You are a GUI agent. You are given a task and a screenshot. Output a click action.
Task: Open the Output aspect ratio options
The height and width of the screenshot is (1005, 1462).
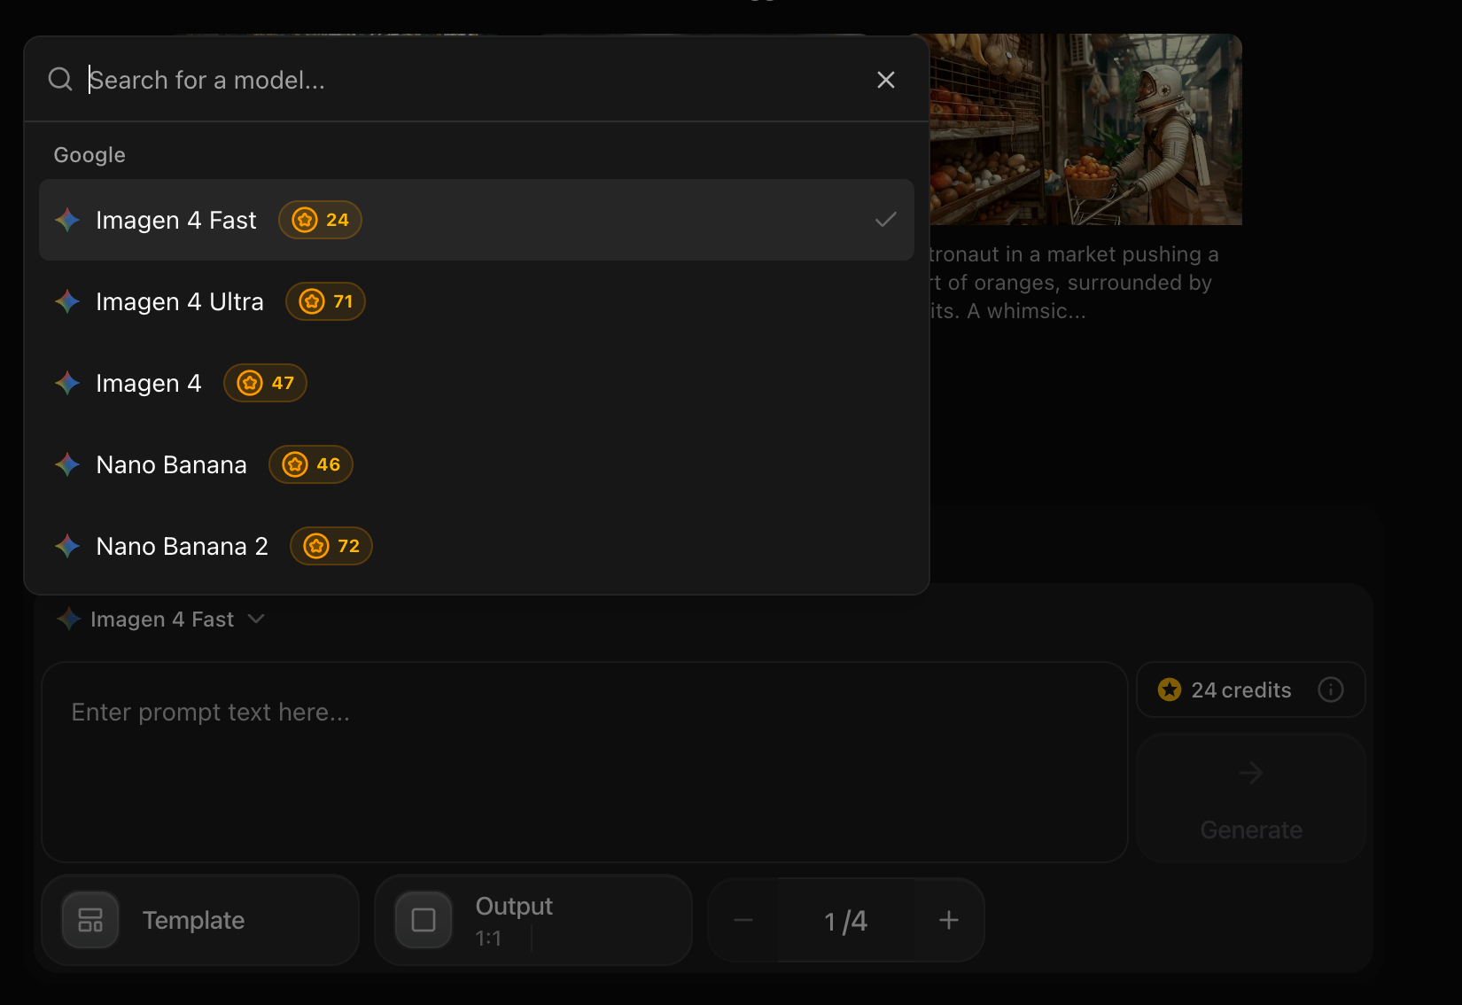(533, 920)
